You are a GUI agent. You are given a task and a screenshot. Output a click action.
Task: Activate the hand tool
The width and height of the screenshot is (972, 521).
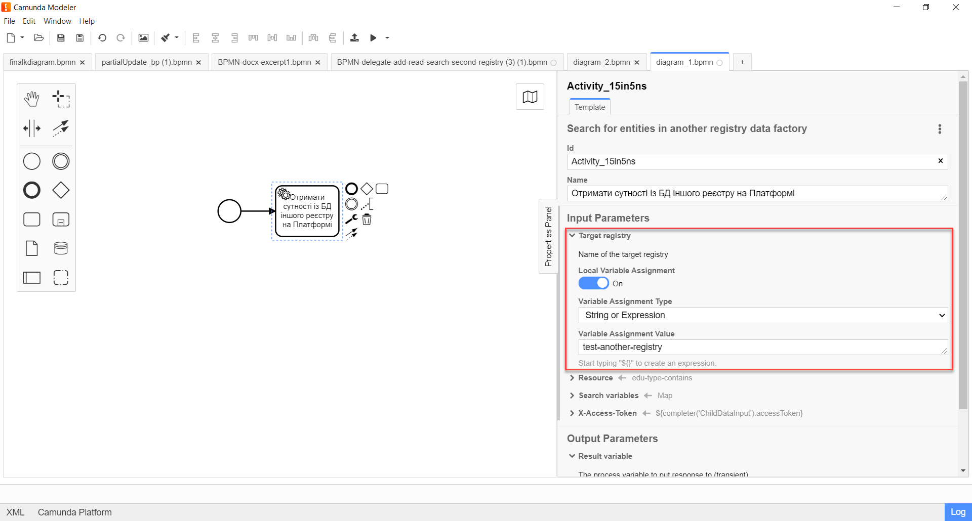[32, 99]
